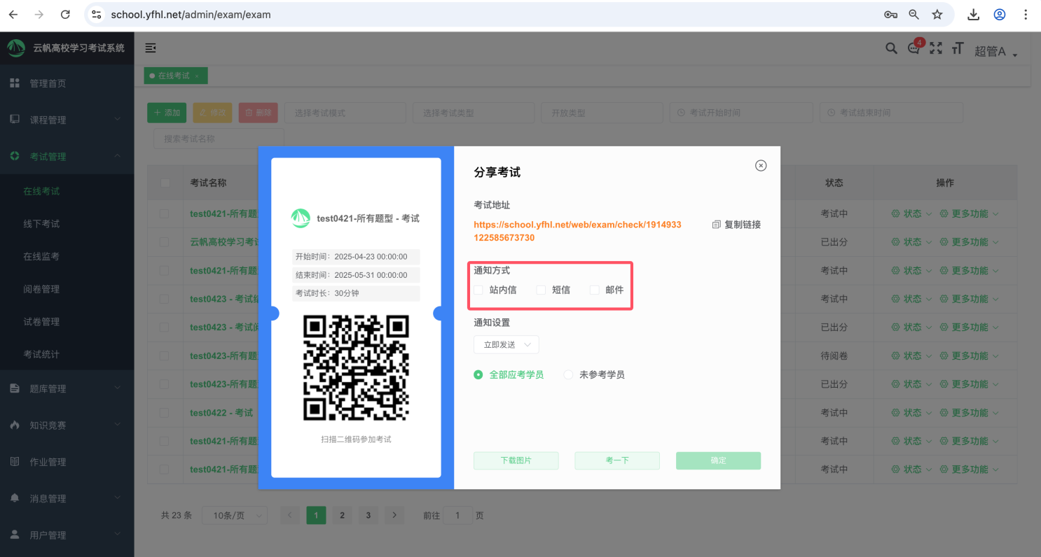The image size is (1041, 557).
Task: Open the font size icon in header
Action: pos(958,48)
